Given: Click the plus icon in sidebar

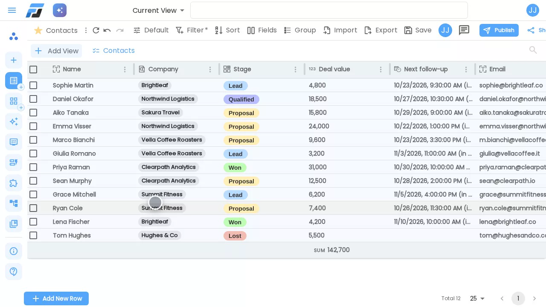Looking at the screenshot, I should click(14, 60).
